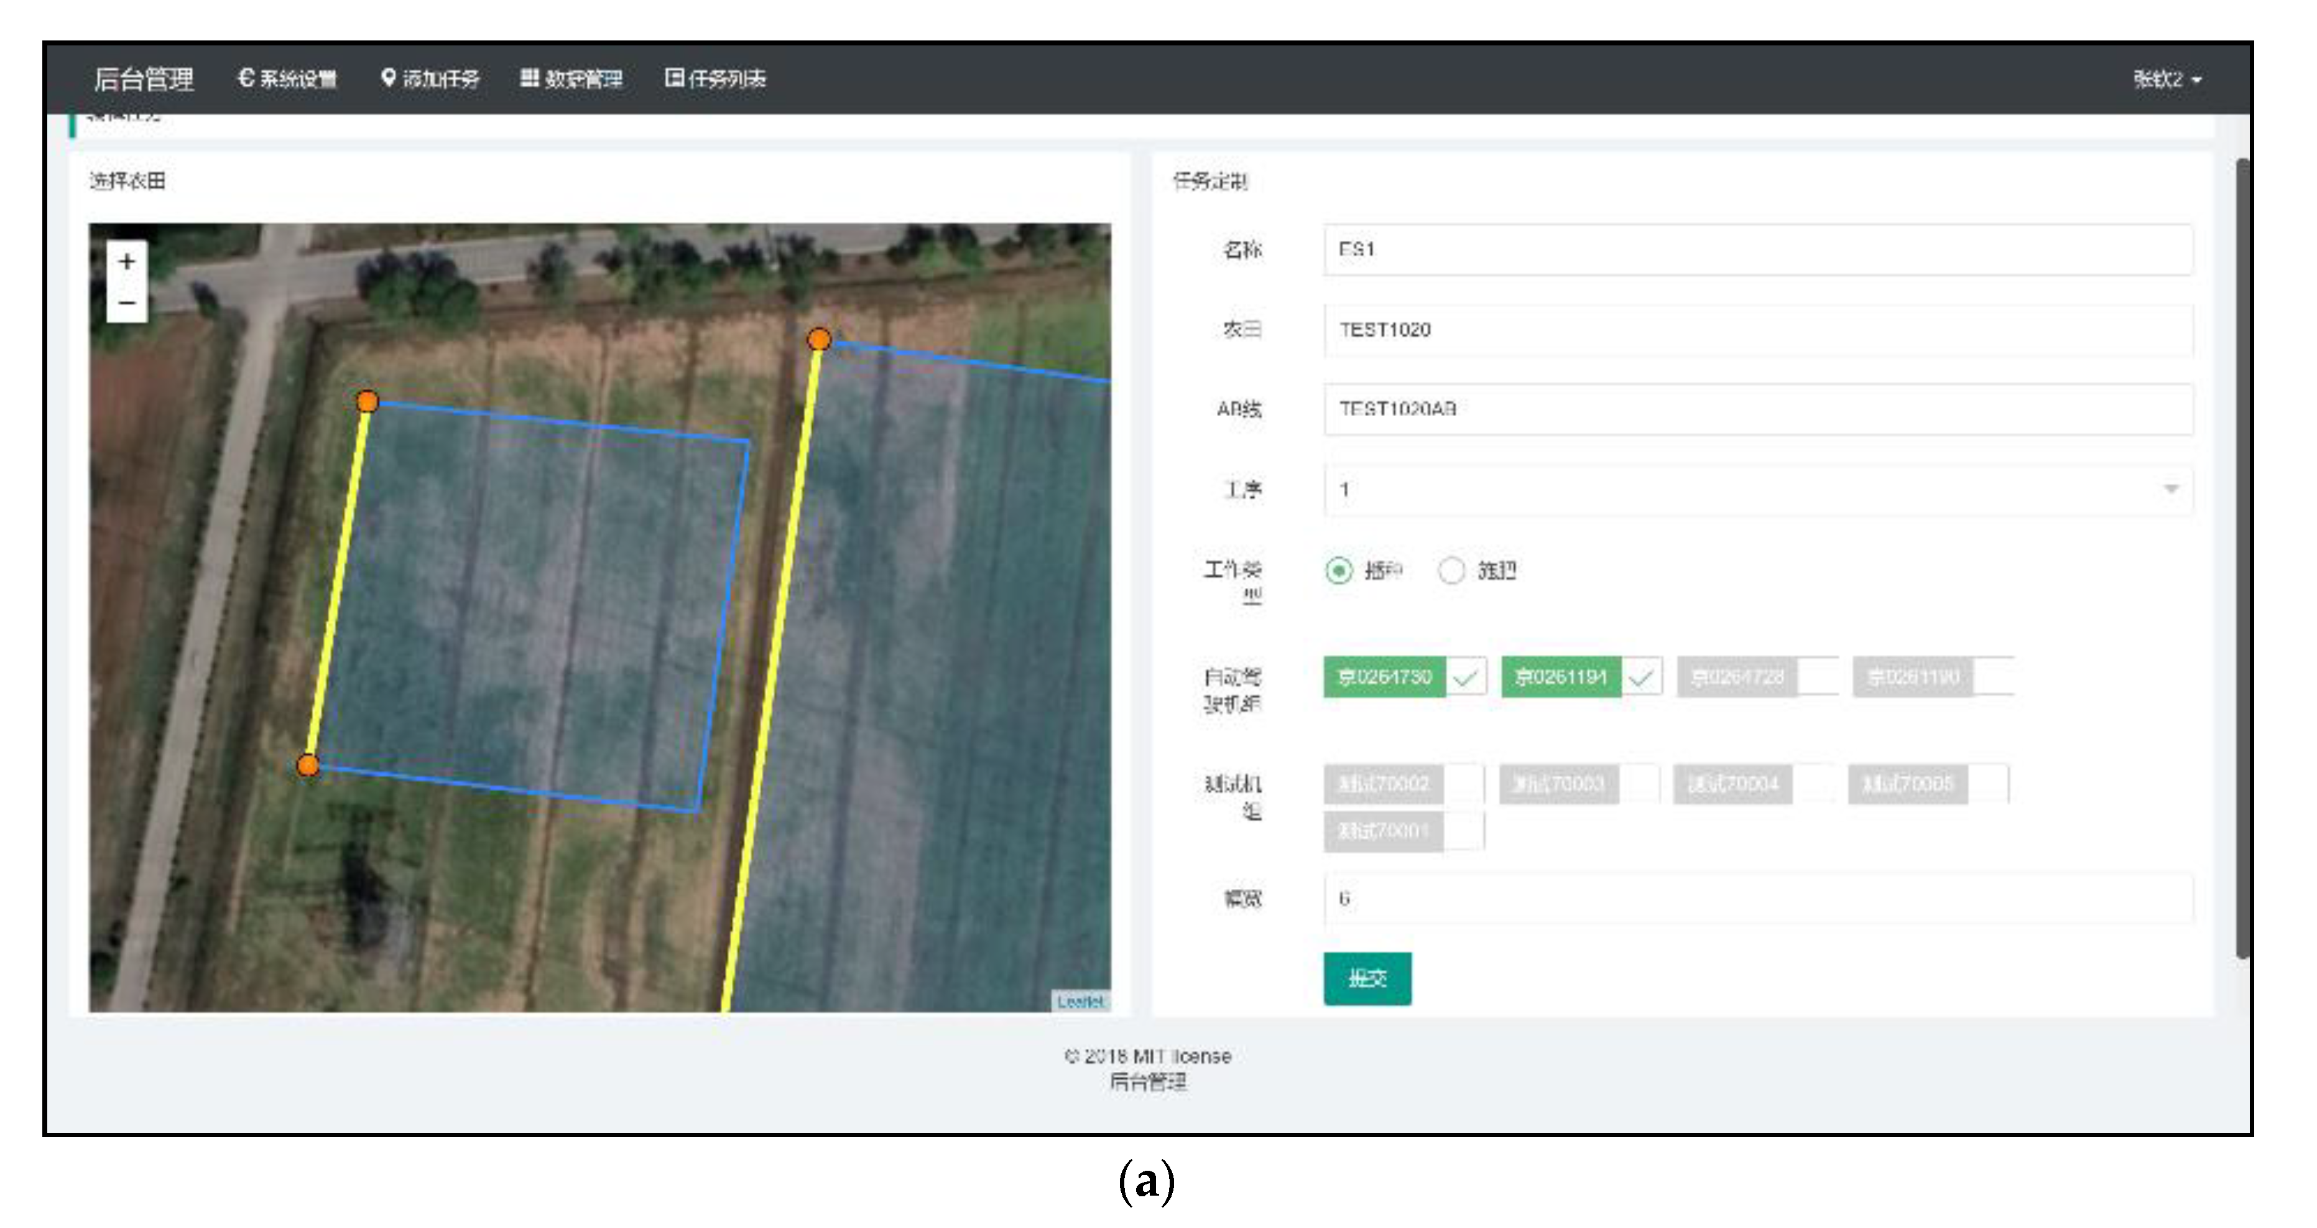Click the map zoom in plus button
The height and width of the screenshot is (1228, 2317).
(127, 262)
